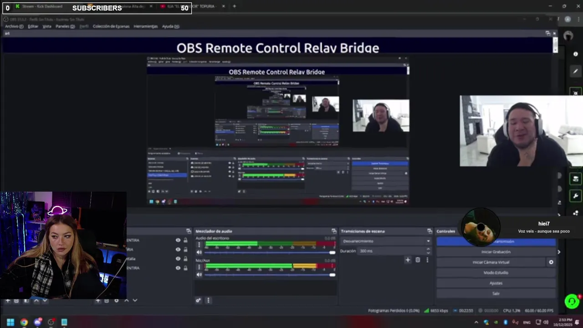The image size is (583, 328).
Task: Click the preview dock vertical scrollbar
Action: pyautogui.click(x=555, y=45)
